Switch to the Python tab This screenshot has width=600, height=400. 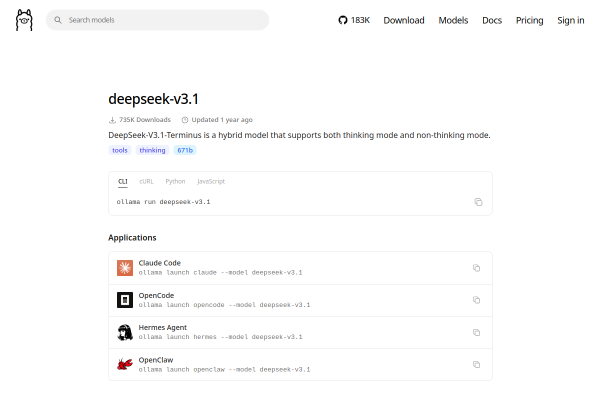tap(175, 181)
